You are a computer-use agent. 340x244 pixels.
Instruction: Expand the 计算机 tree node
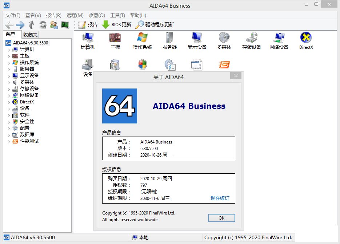pyautogui.click(x=9, y=50)
